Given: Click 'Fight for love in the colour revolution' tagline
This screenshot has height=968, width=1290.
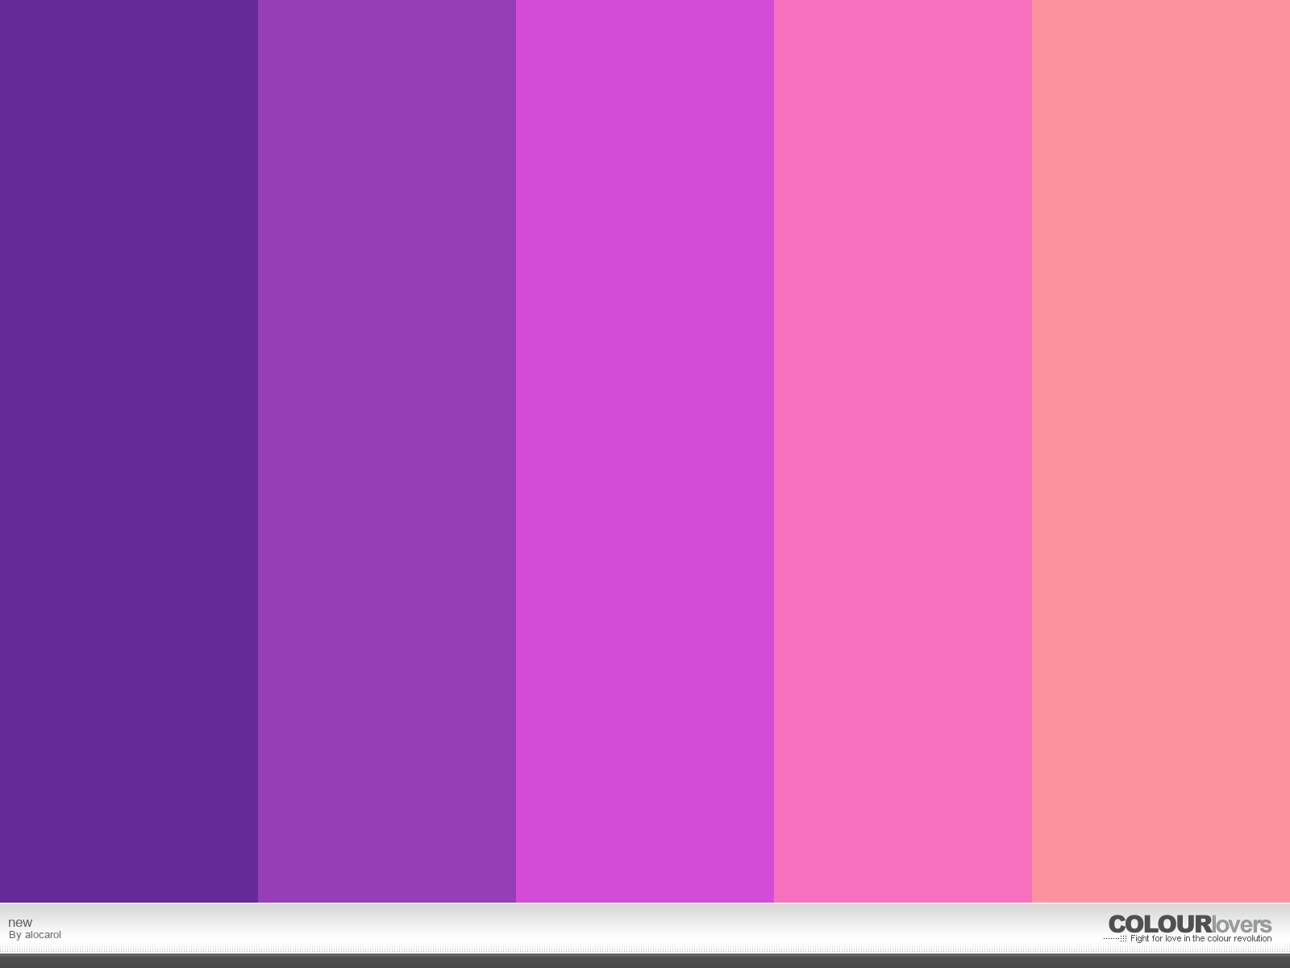Looking at the screenshot, I should (1201, 939).
